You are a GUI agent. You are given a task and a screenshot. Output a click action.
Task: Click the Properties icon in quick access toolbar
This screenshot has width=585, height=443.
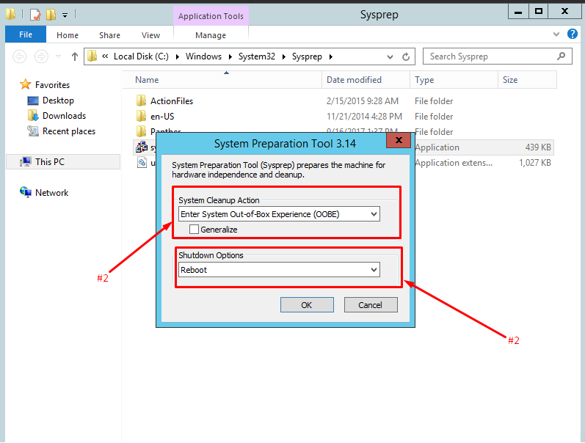(x=35, y=15)
